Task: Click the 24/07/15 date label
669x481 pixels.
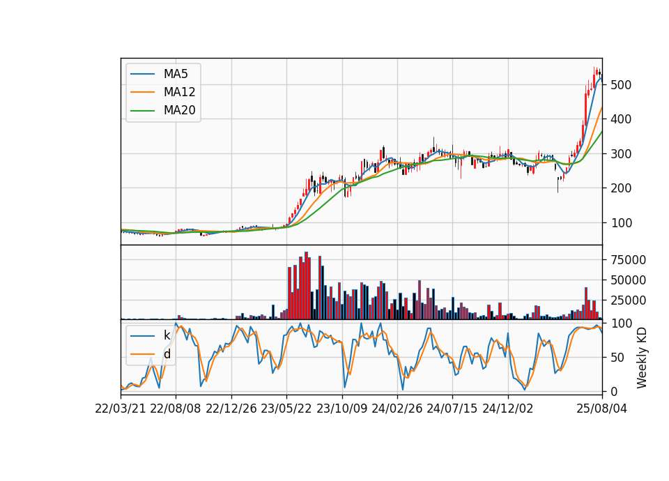Action: [452, 409]
